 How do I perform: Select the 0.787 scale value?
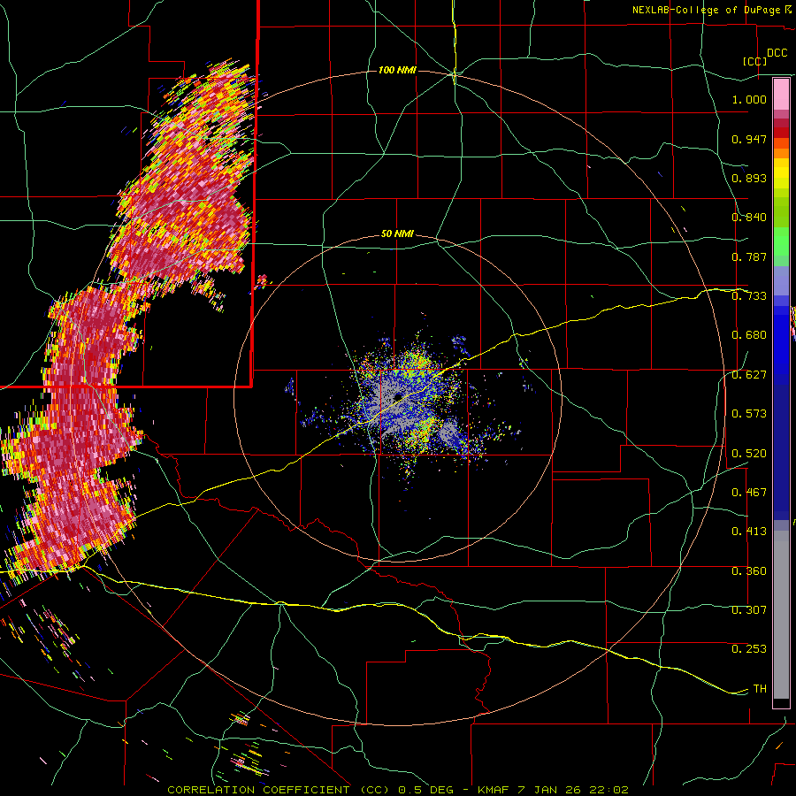click(749, 256)
